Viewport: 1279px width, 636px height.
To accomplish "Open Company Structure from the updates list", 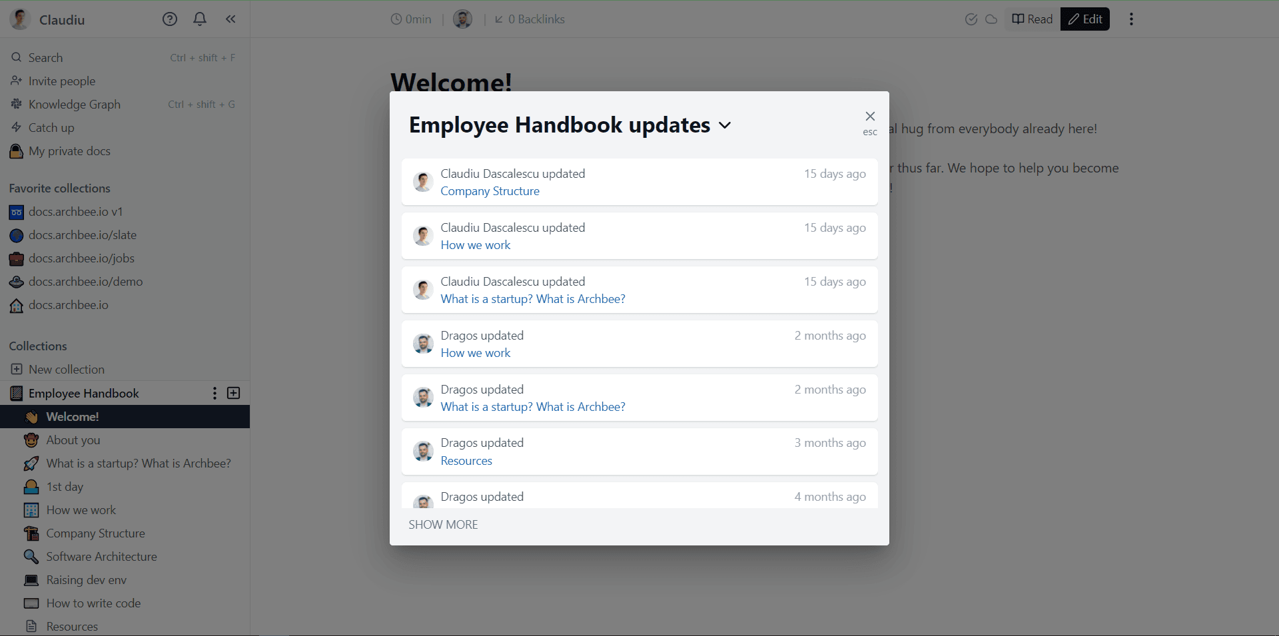I will (x=490, y=191).
